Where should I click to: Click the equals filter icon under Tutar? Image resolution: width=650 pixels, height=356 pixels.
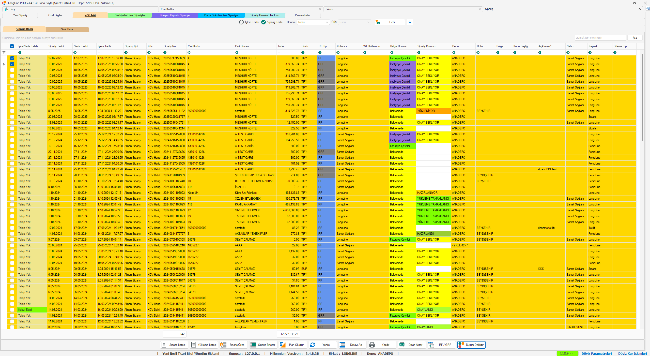click(279, 53)
